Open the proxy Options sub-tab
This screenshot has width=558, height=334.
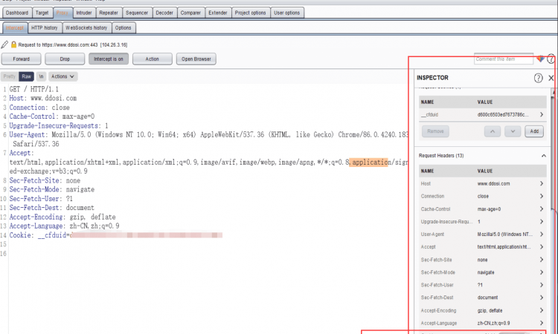tap(123, 27)
